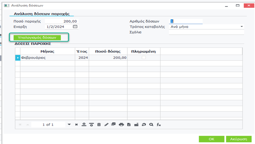Image resolution: width=255 pixels, height=144 pixels.
Task: Select the Φεβρουάριος row indicator arrow
Action: pyautogui.click(x=17, y=58)
